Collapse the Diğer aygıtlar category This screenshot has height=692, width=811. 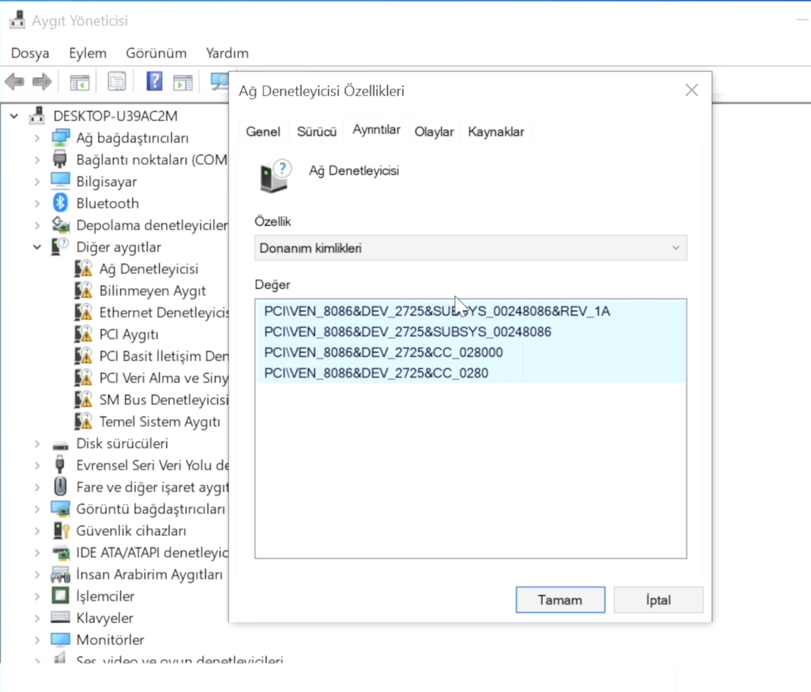37,247
